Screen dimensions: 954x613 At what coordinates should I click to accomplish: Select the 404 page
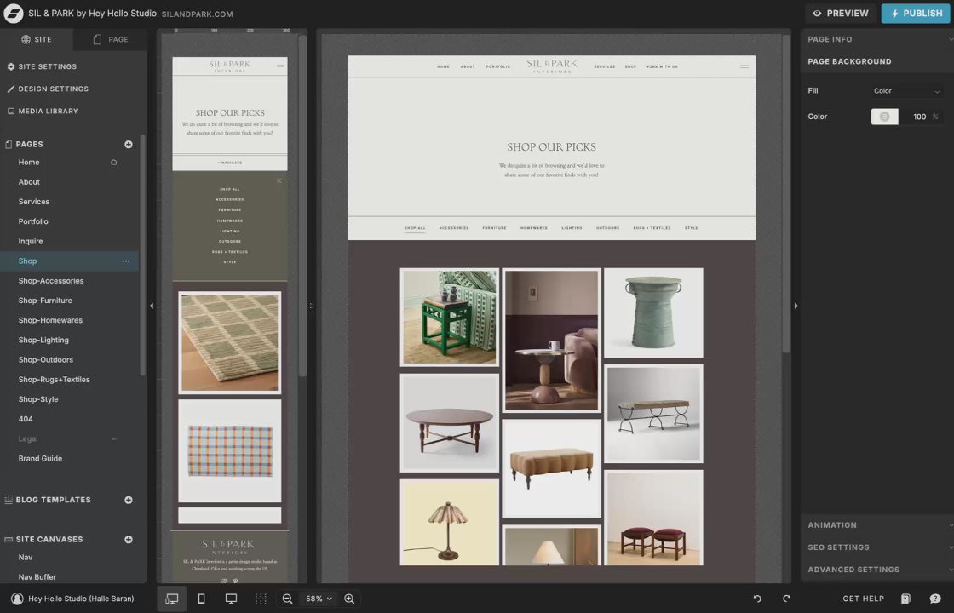click(26, 419)
